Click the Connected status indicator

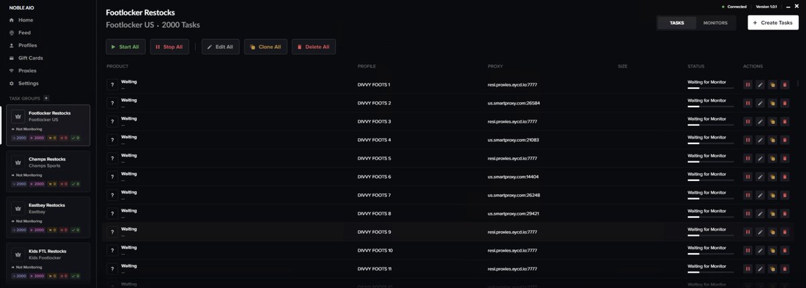[734, 7]
